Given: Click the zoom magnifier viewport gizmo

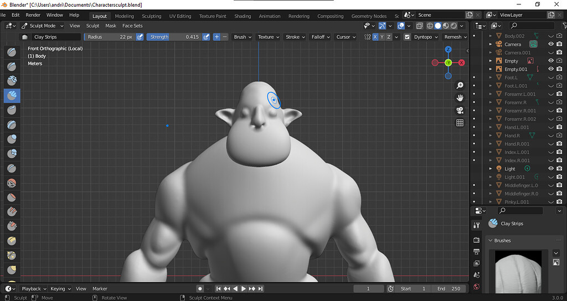Looking at the screenshot, I should 460,86.
